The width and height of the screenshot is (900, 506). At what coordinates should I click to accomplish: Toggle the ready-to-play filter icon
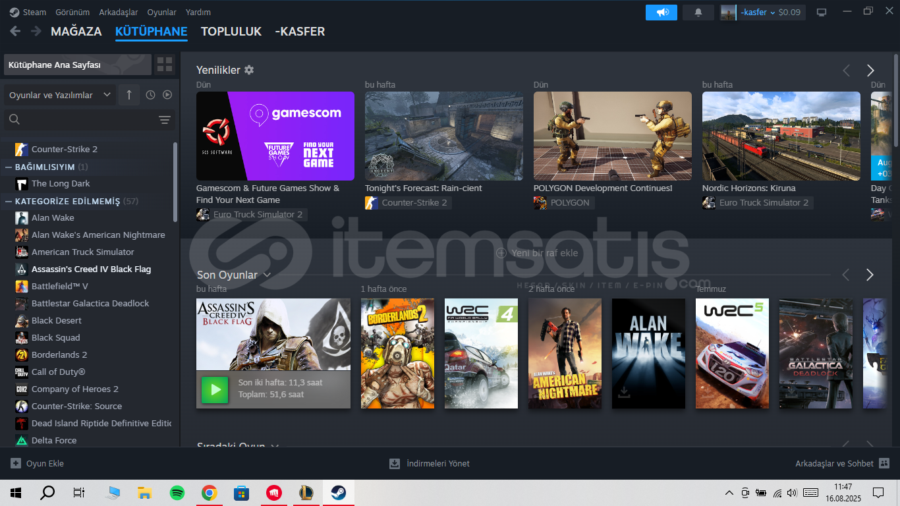pyautogui.click(x=167, y=95)
